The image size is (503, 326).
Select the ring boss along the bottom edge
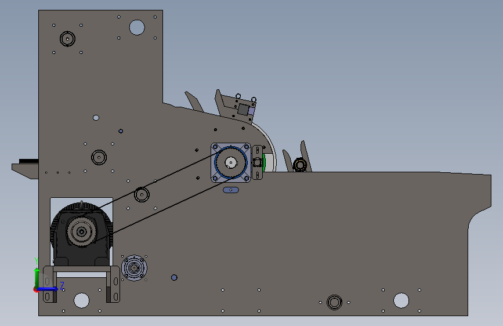[x=334, y=302]
